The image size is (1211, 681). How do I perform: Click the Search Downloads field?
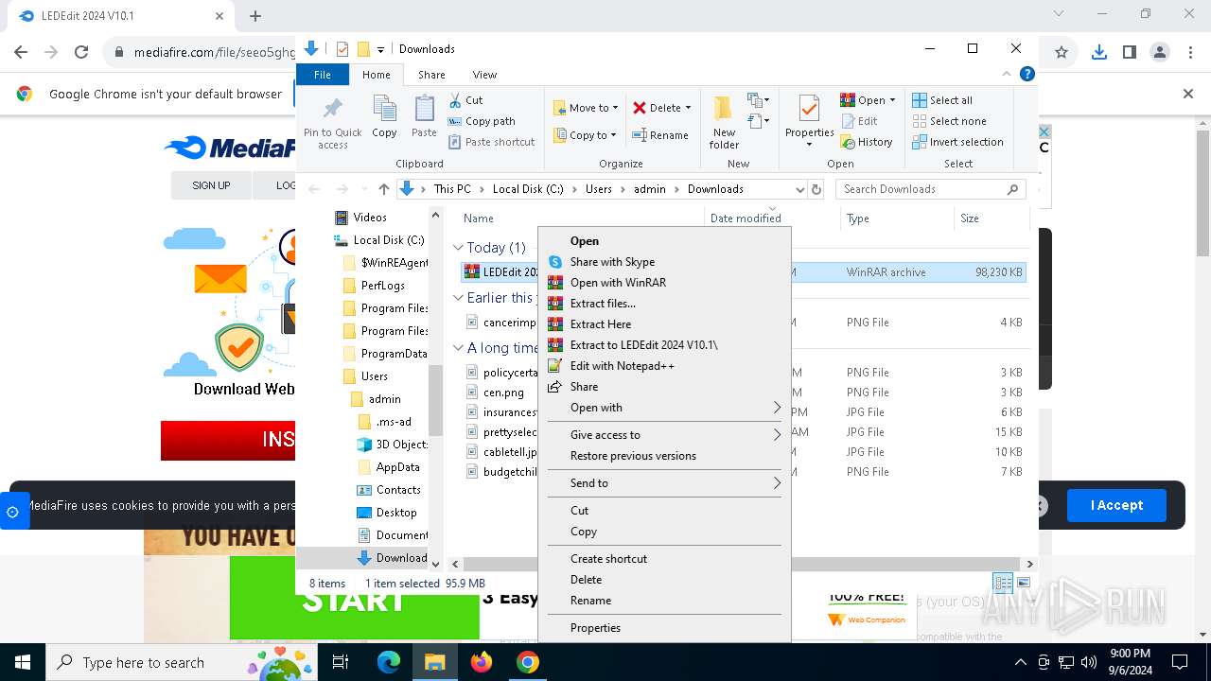pyautogui.click(x=931, y=189)
